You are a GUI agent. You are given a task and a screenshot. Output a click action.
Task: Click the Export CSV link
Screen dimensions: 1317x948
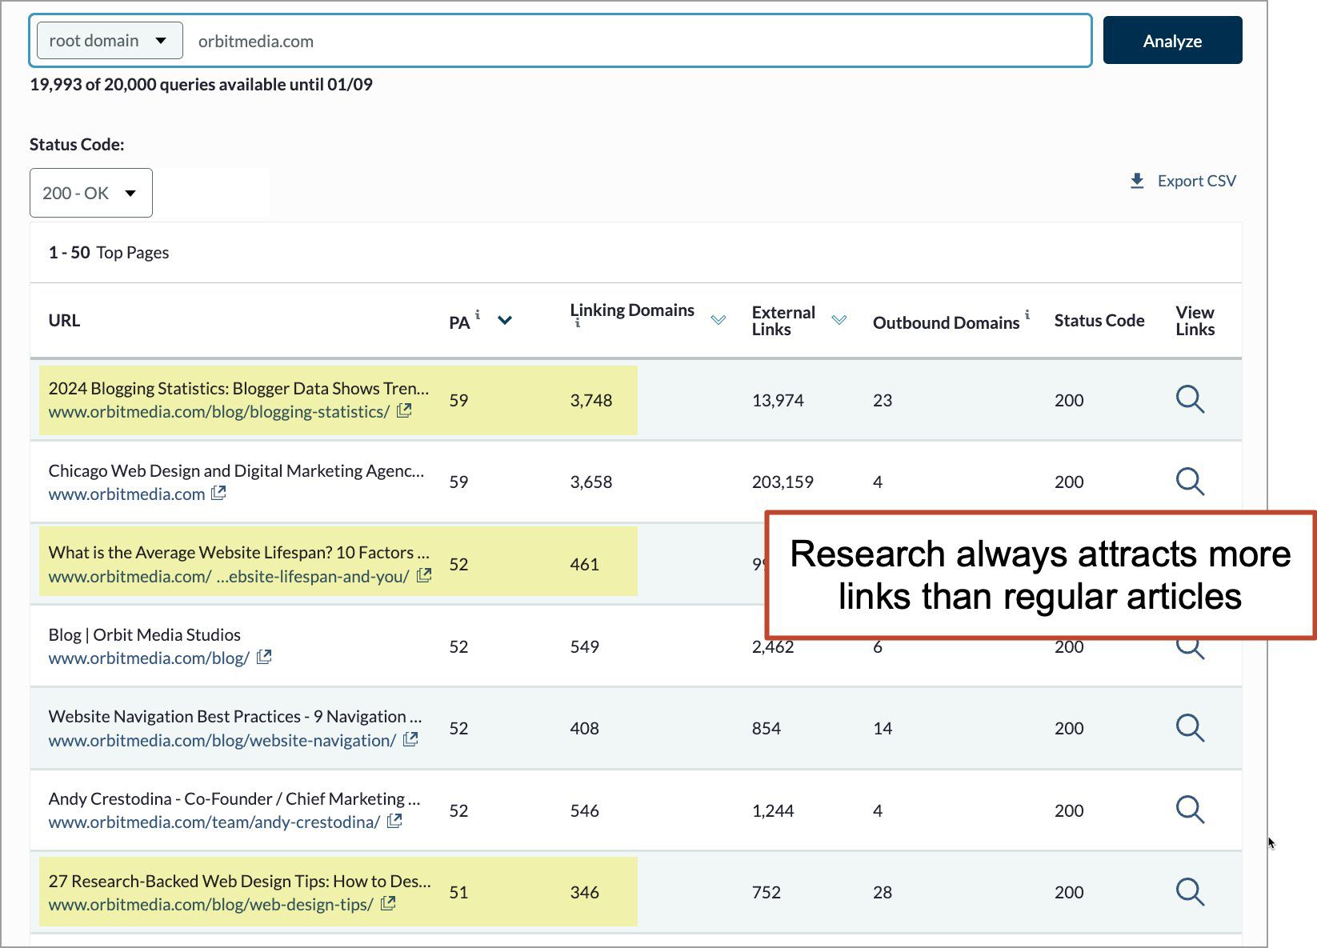[x=1196, y=181]
